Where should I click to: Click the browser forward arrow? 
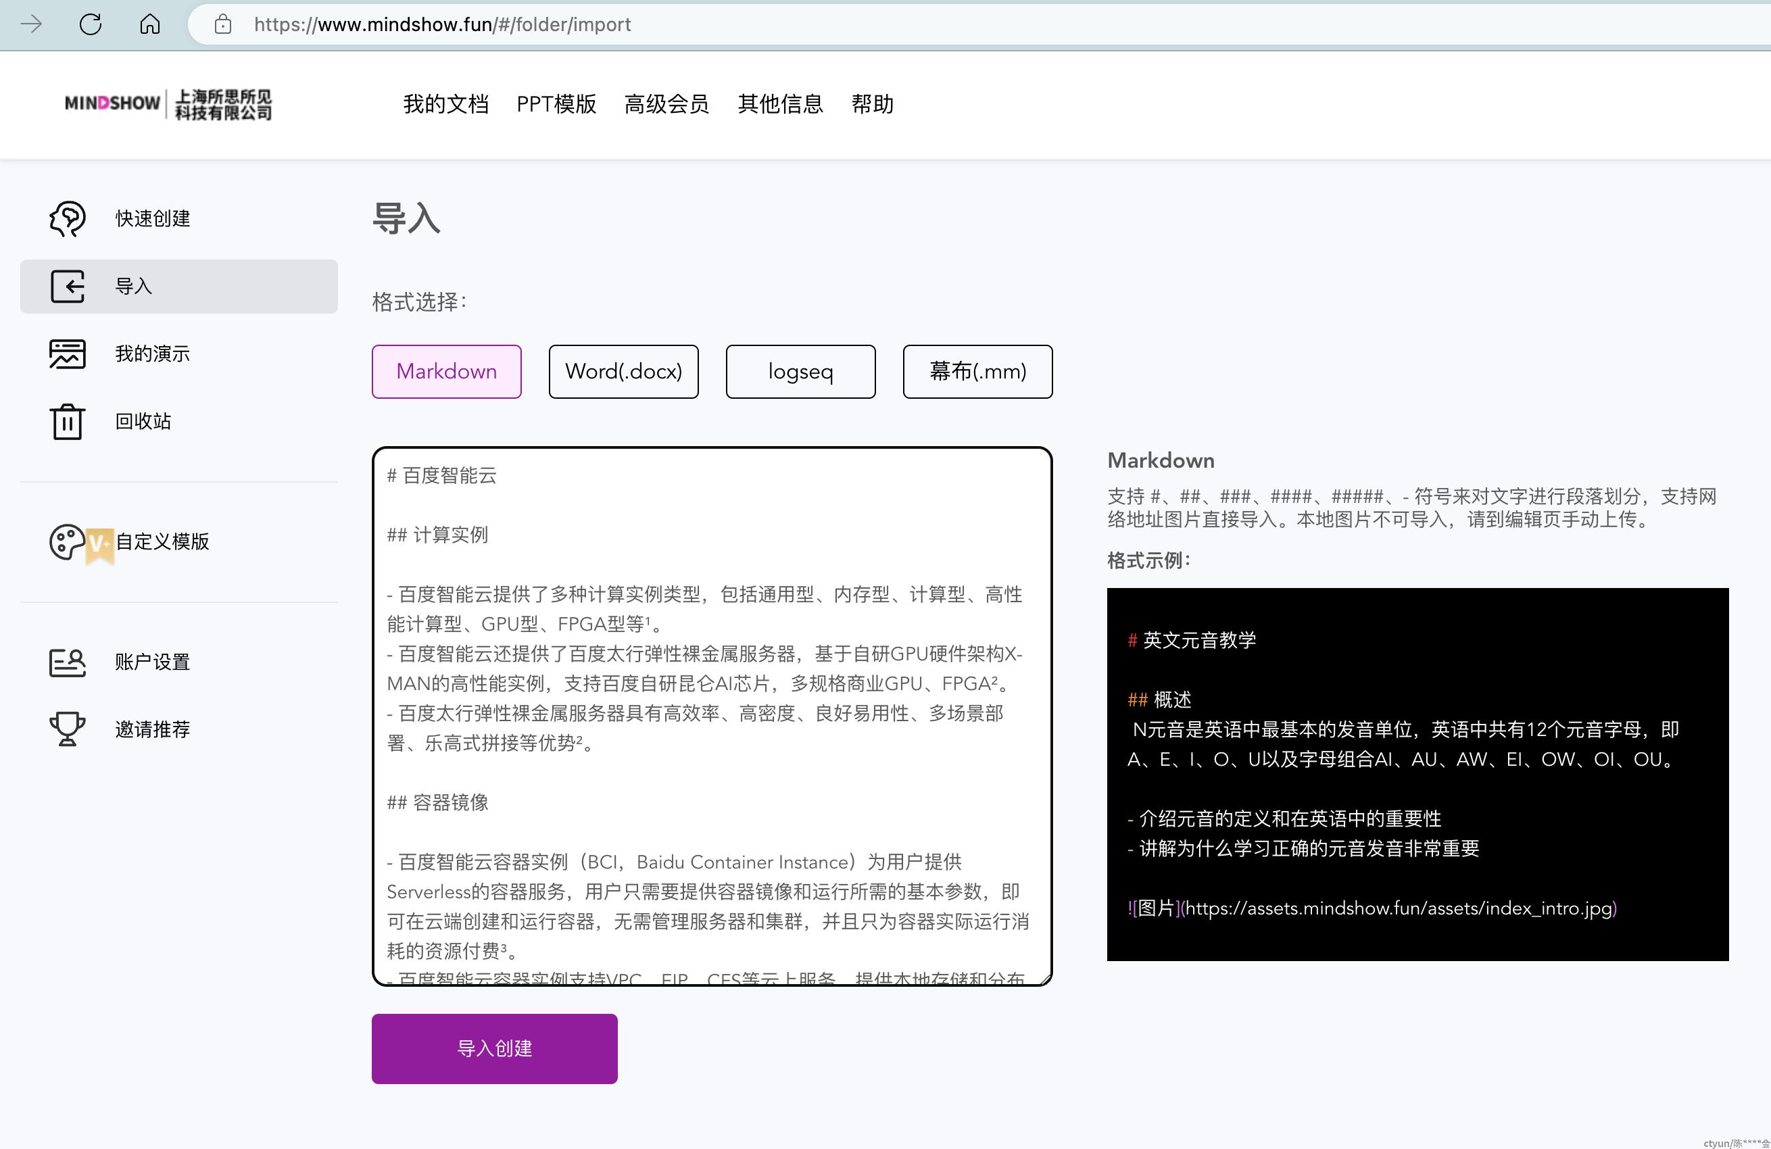pos(31,24)
